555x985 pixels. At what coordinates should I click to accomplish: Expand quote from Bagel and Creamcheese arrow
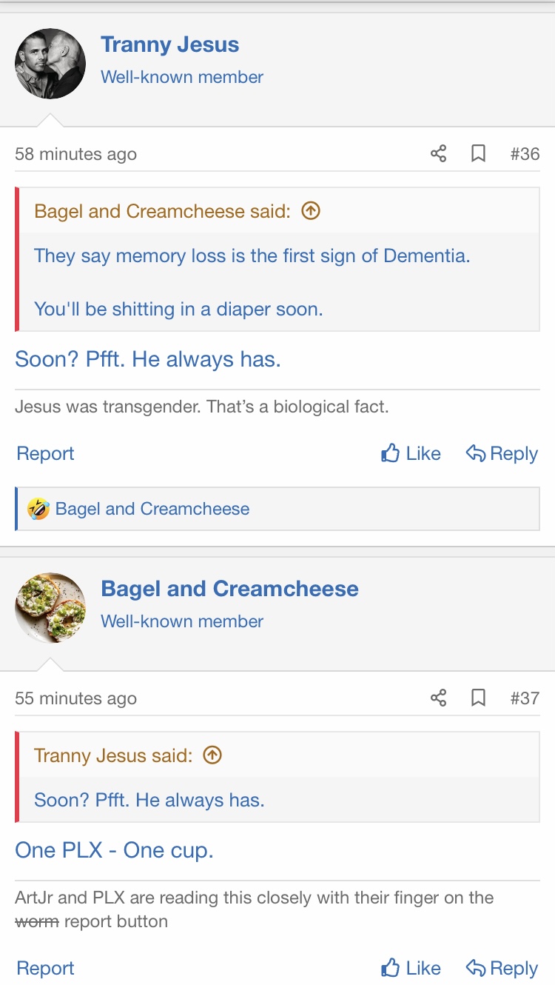pos(311,211)
